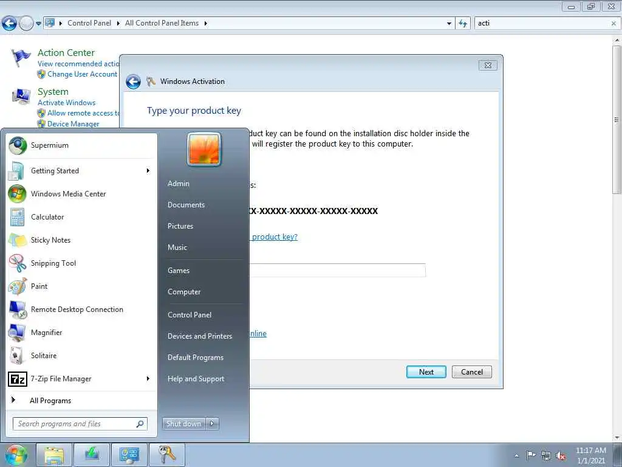Click the Action Center flag icon in Control Panel

21,58
